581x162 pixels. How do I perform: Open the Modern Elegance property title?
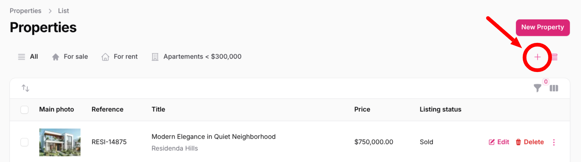click(213, 137)
